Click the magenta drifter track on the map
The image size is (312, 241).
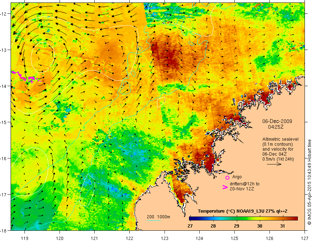(26, 77)
